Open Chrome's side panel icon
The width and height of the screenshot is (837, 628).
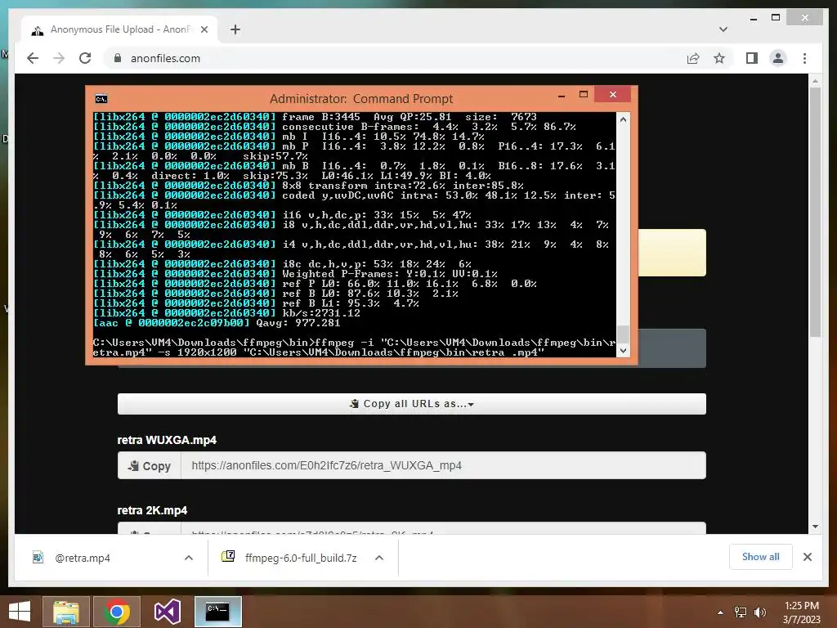pos(752,58)
